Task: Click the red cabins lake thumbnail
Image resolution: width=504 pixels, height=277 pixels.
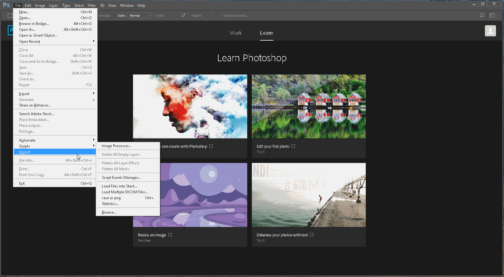Action: [x=309, y=106]
